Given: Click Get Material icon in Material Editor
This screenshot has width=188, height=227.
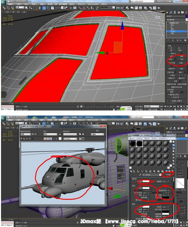Looking at the screenshot, I should coord(131,171).
